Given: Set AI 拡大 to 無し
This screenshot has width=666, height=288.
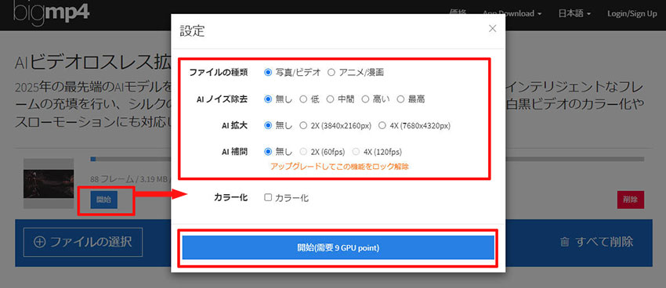Looking at the screenshot, I should [x=268, y=125].
